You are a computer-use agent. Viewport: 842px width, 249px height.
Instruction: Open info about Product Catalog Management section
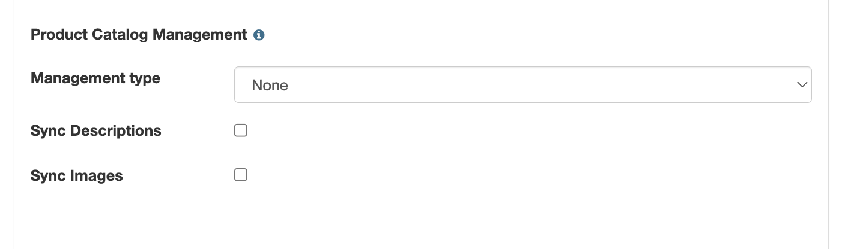259,35
